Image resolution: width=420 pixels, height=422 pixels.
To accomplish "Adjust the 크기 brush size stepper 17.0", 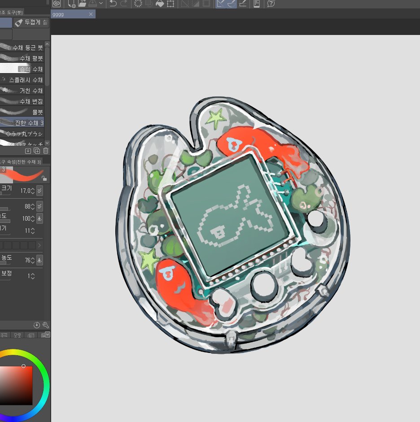I will coord(32,191).
